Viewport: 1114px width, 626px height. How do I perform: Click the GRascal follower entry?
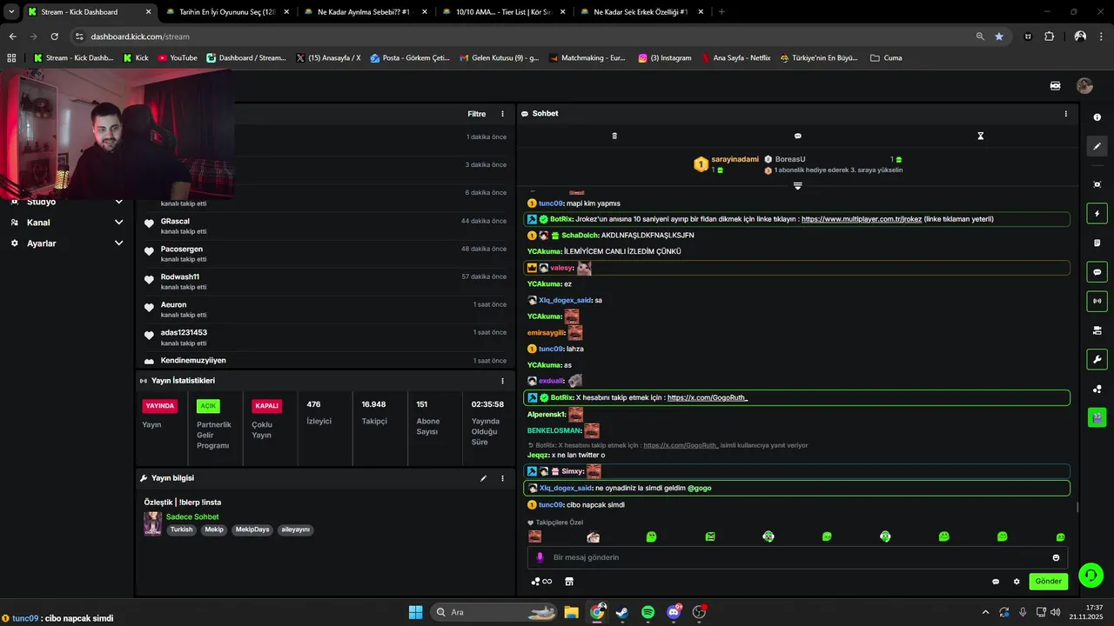325,225
